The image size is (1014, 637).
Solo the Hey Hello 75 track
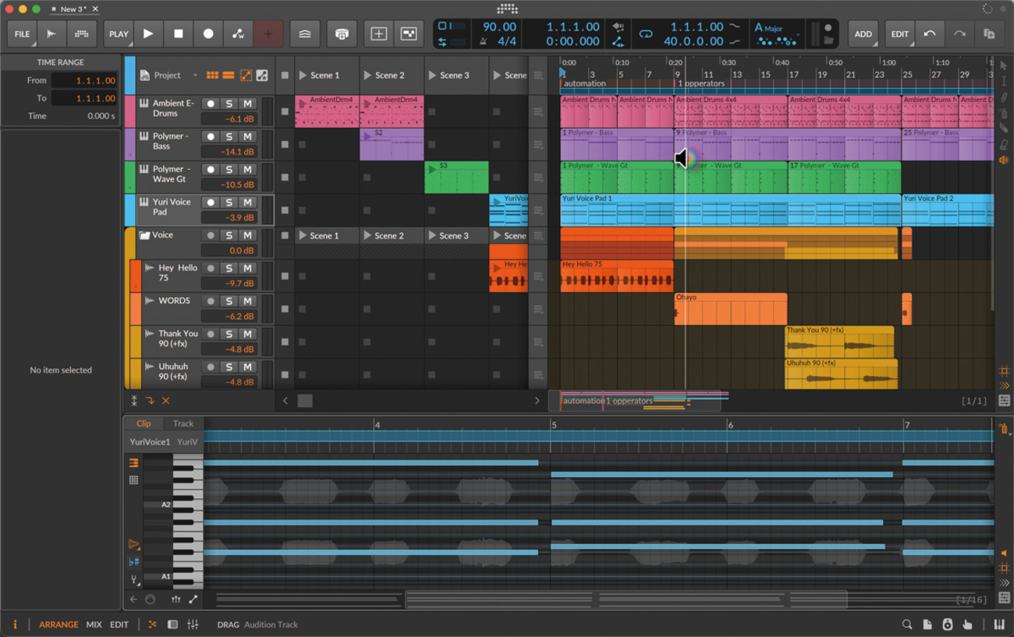coord(229,268)
